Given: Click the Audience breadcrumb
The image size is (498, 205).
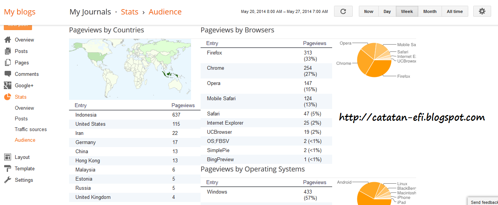Looking at the screenshot, I should (x=165, y=12).
